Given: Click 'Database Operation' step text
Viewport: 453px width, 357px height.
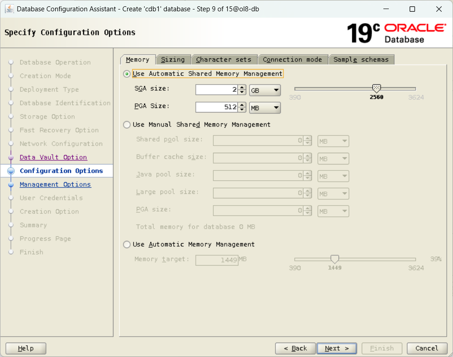Looking at the screenshot, I should (55, 62).
